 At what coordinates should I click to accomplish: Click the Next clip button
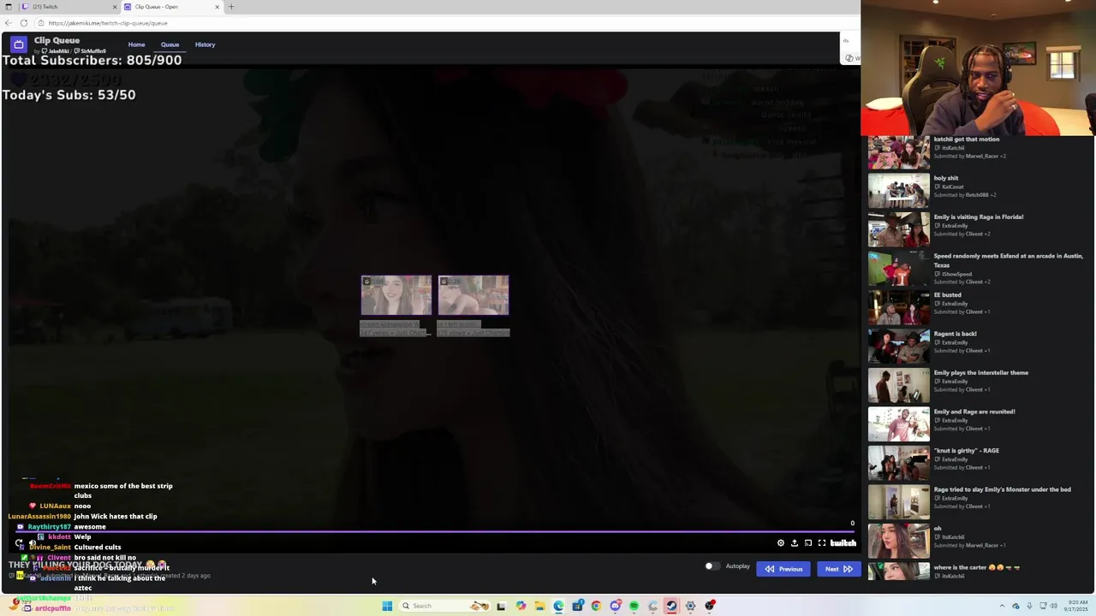tap(838, 569)
